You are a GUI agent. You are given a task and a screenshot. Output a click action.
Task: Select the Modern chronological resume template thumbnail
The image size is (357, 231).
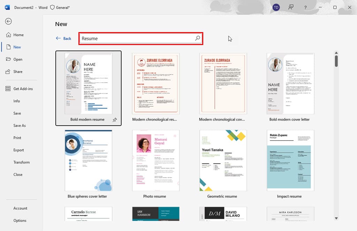pos(156,84)
